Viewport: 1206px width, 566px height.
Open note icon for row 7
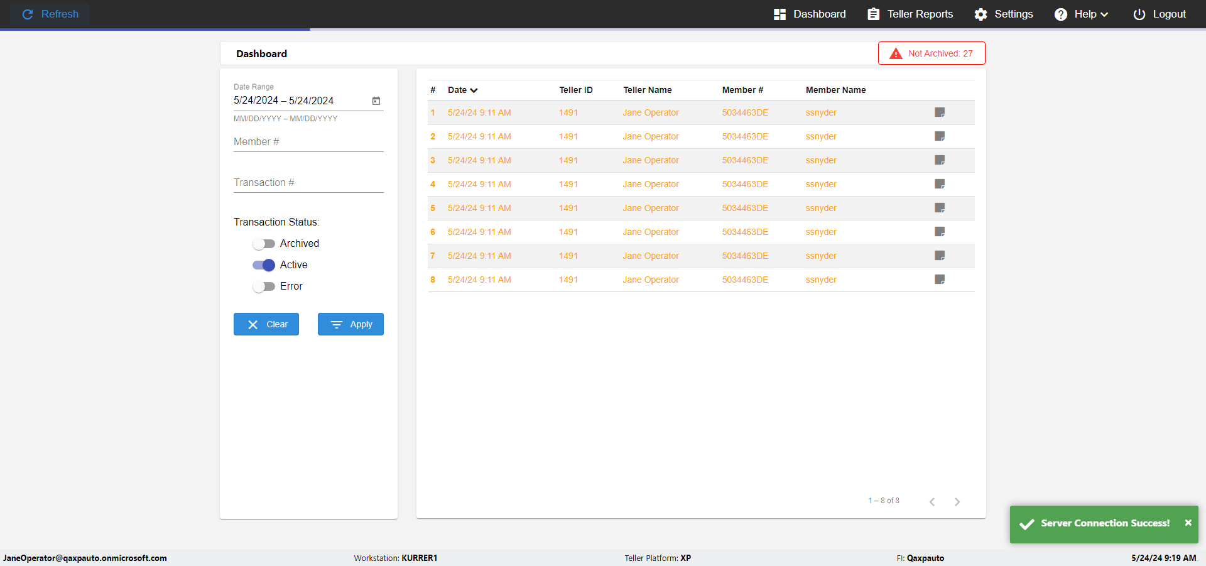click(940, 256)
